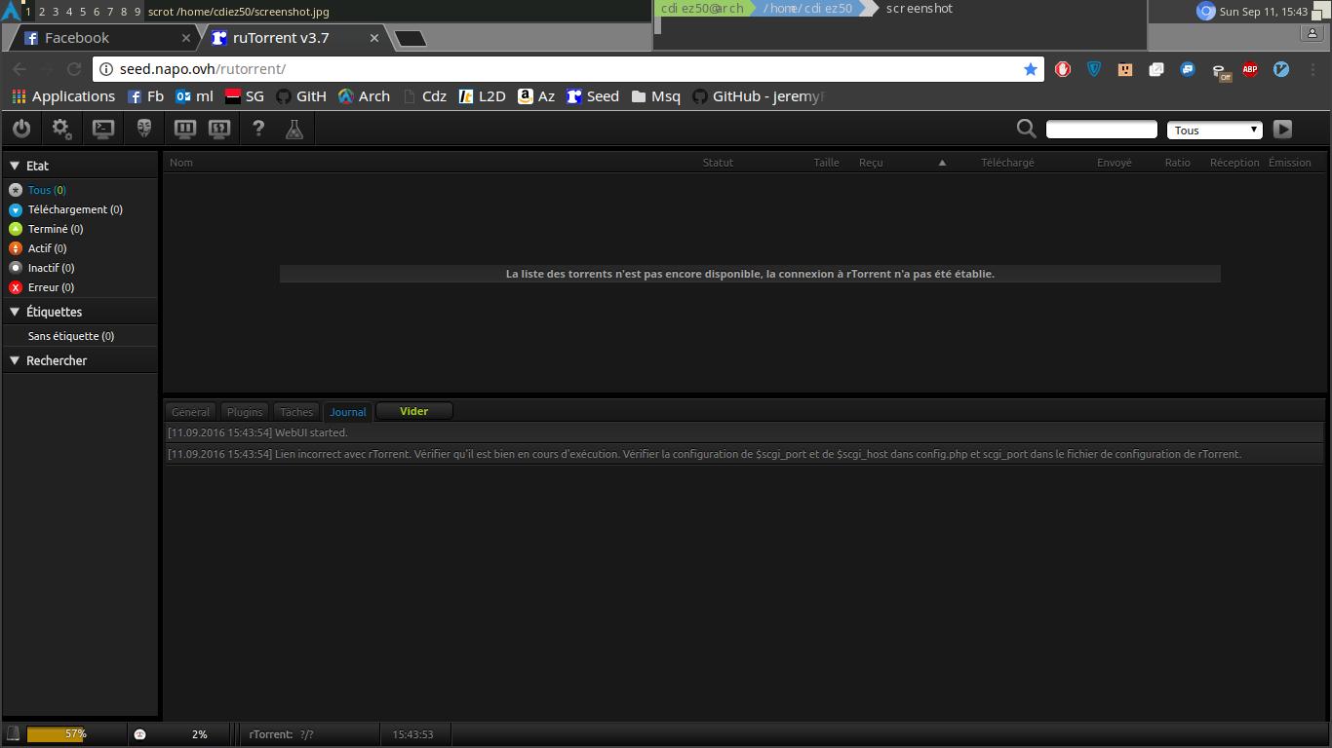The width and height of the screenshot is (1332, 748).
Task: Click the ruTorrent search input field
Action: pyautogui.click(x=1101, y=129)
